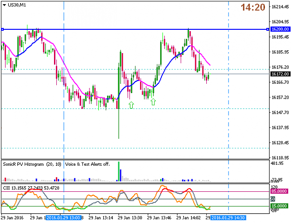The width and height of the screenshot is (291, 223).
Task: Click the 16200.00 blue price label
Action: pyautogui.click(x=280, y=29)
